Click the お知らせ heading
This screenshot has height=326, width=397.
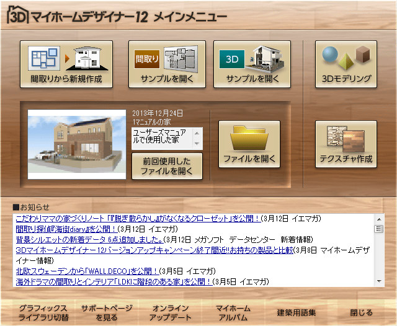point(32,207)
